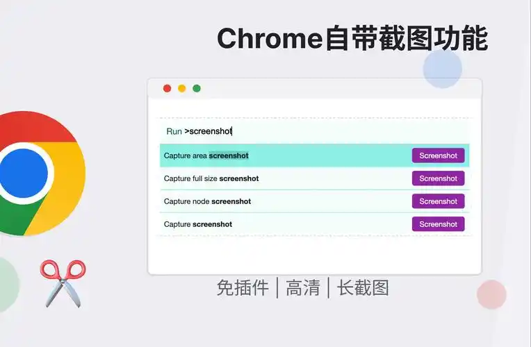Viewport: 531px width, 347px height.
Task: Click the 高清 caption text
Action: click(302, 287)
